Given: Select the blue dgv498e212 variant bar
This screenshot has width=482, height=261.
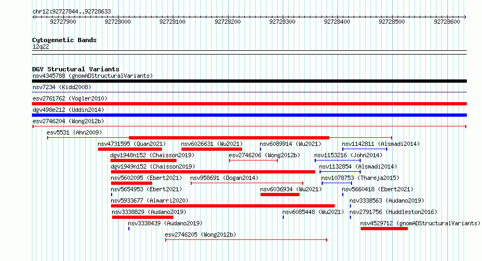Looking at the screenshot, I should pos(249,115).
